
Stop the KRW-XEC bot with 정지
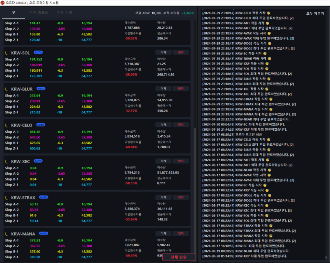[181, 161]
